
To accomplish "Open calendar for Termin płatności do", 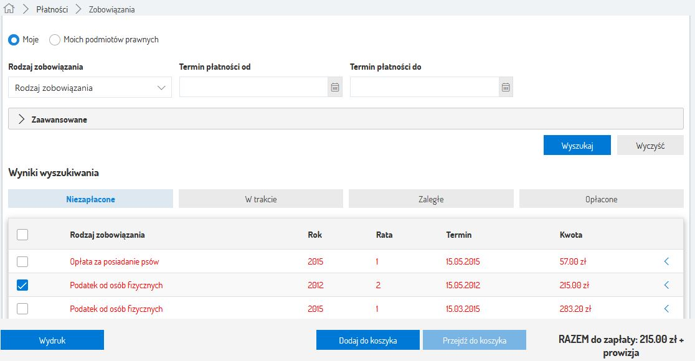I will point(506,88).
